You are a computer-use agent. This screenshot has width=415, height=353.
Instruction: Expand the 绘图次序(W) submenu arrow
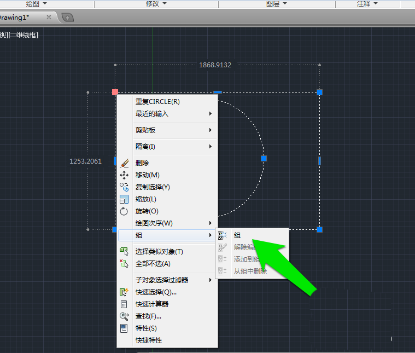point(211,223)
